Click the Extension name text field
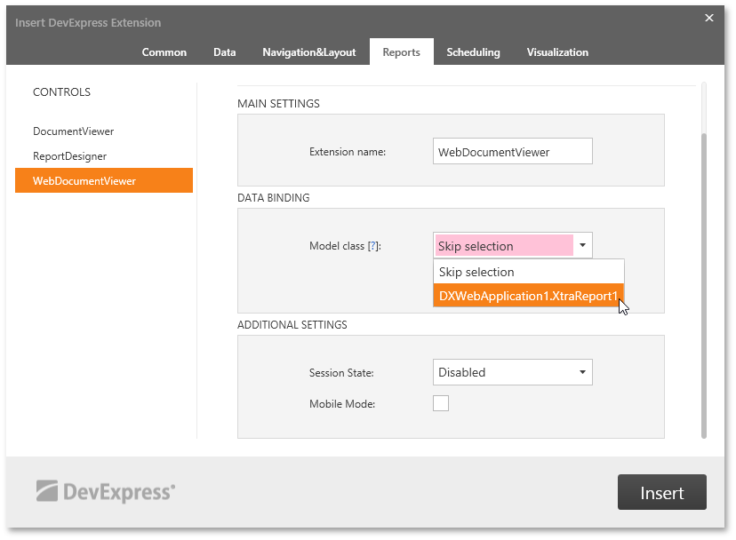The image size is (736, 540). tap(512, 152)
